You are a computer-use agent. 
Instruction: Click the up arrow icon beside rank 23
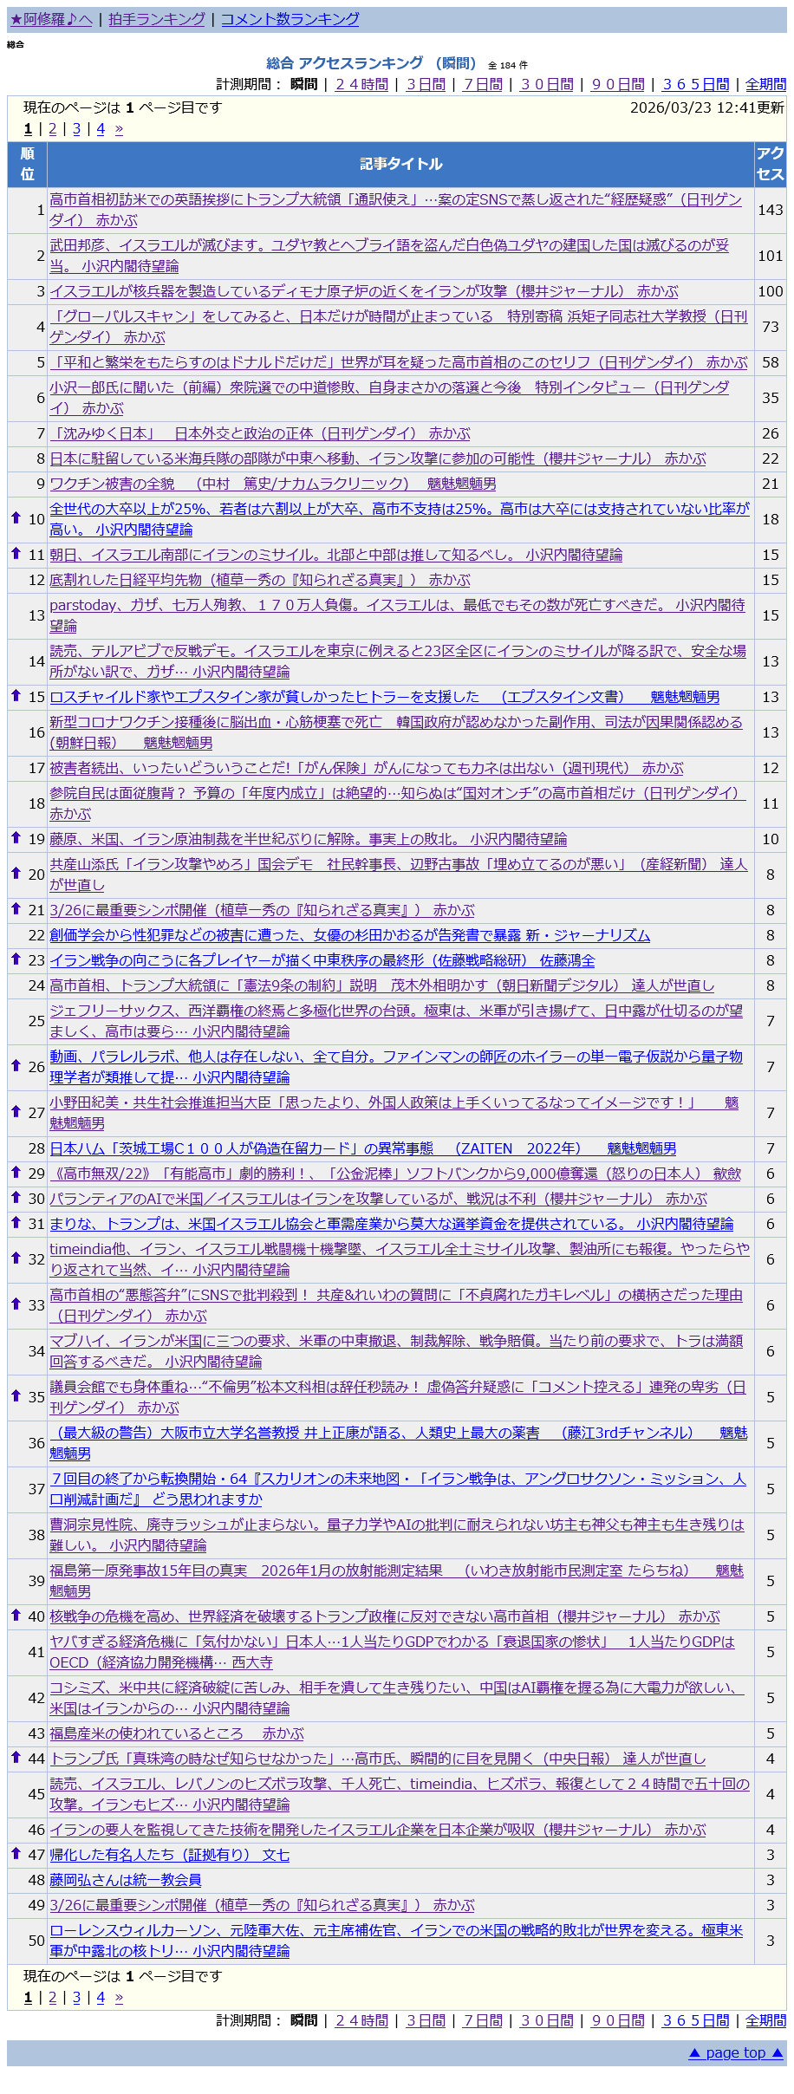(16, 959)
